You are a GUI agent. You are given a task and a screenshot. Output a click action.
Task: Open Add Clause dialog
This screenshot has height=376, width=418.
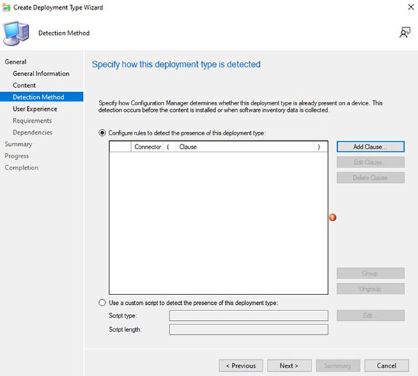(x=371, y=146)
